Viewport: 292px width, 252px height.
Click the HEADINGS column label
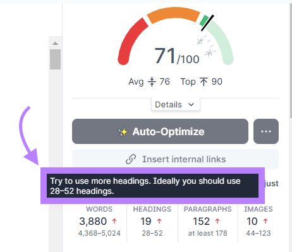click(x=152, y=209)
